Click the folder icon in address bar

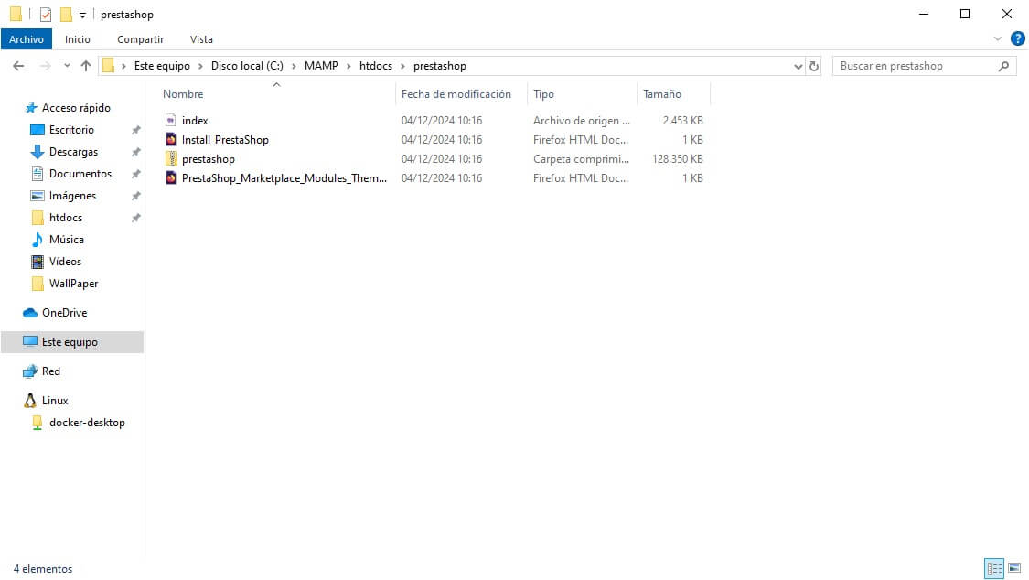[109, 66]
